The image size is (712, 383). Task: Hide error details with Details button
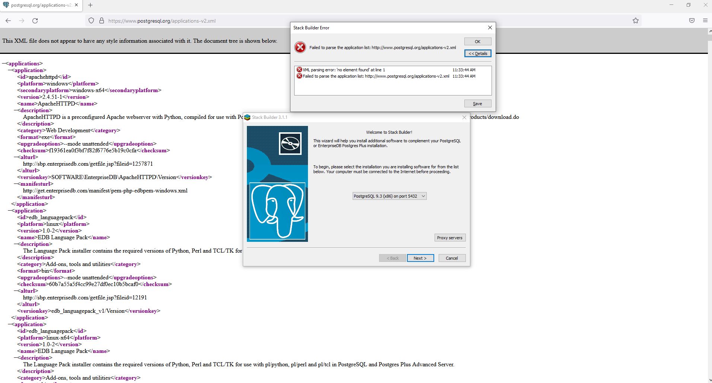point(477,53)
